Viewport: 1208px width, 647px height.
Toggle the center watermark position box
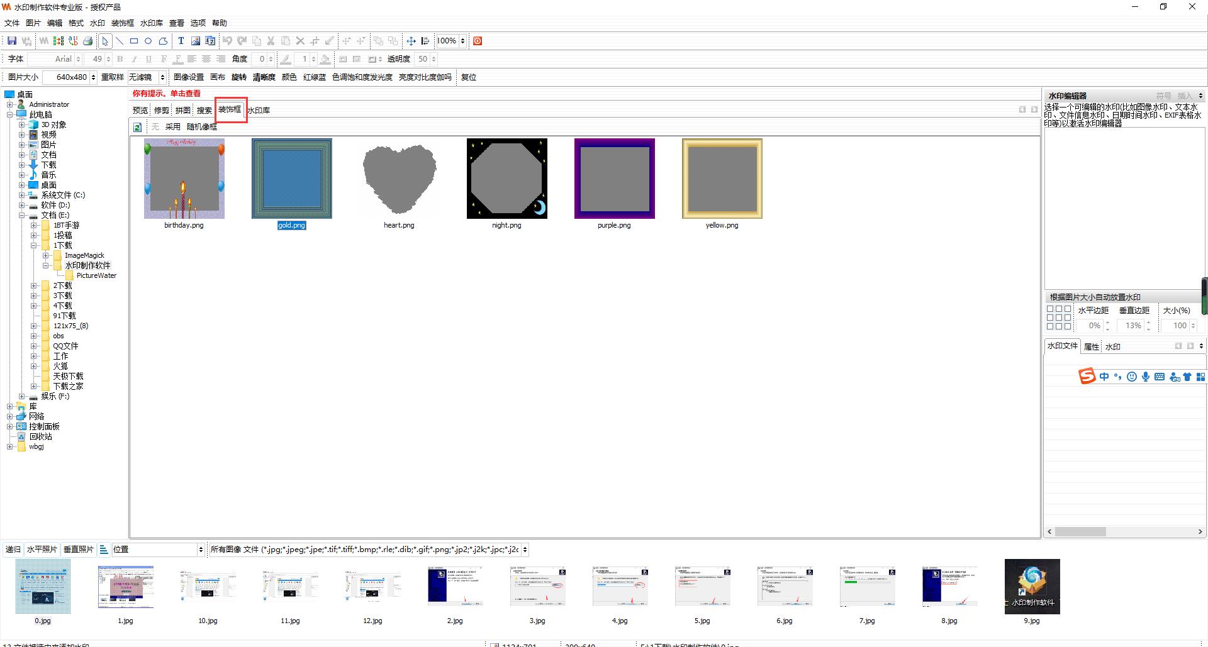click(1059, 318)
